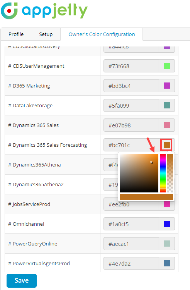This screenshot has height=290, width=190.
Task: Click the '# Dynamics365Athena' label
Action: (34, 165)
